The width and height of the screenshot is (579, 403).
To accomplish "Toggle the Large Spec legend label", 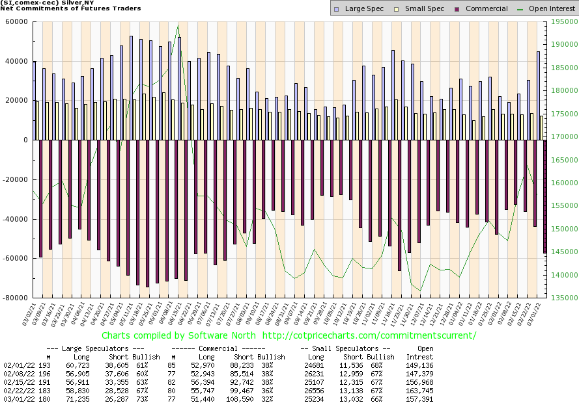I will [363, 8].
